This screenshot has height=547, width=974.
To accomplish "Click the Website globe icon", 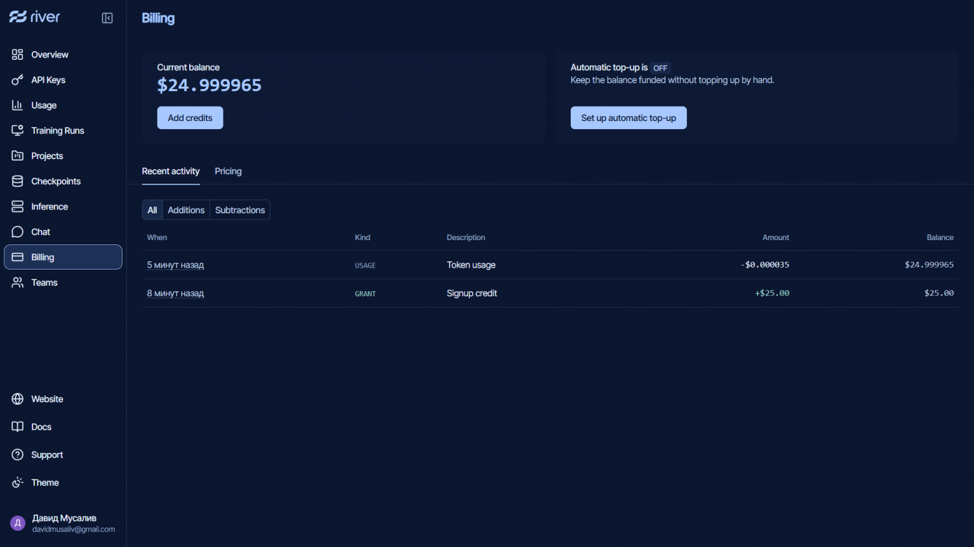I will (17, 399).
